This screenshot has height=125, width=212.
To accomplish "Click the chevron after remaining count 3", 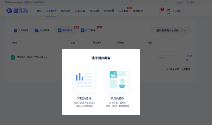I will click(184, 31).
